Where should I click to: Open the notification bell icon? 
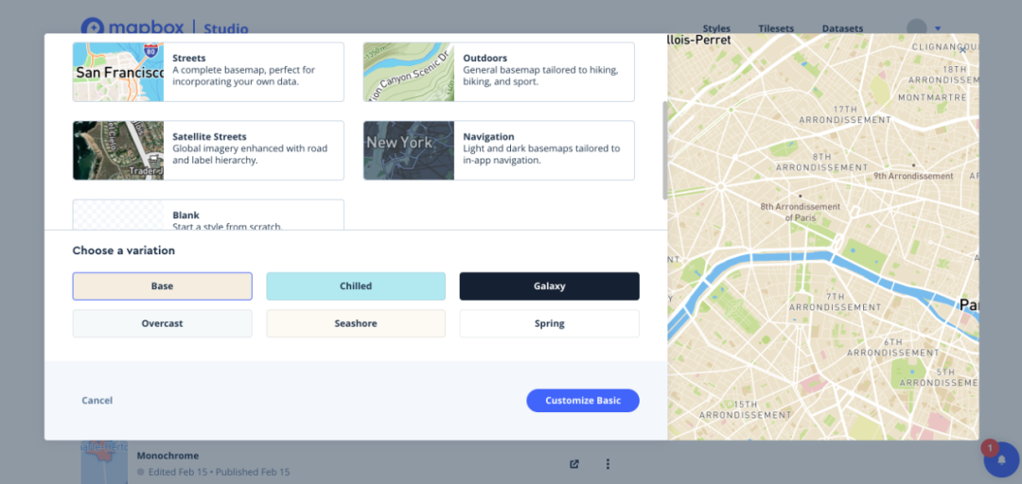pyautogui.click(x=1001, y=460)
